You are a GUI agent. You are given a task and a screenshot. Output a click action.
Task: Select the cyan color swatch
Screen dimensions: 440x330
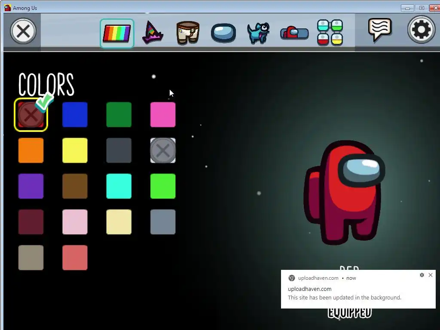pos(119,186)
